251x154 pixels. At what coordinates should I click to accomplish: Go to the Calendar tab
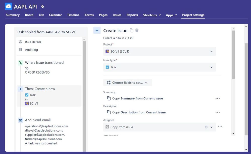55,15
